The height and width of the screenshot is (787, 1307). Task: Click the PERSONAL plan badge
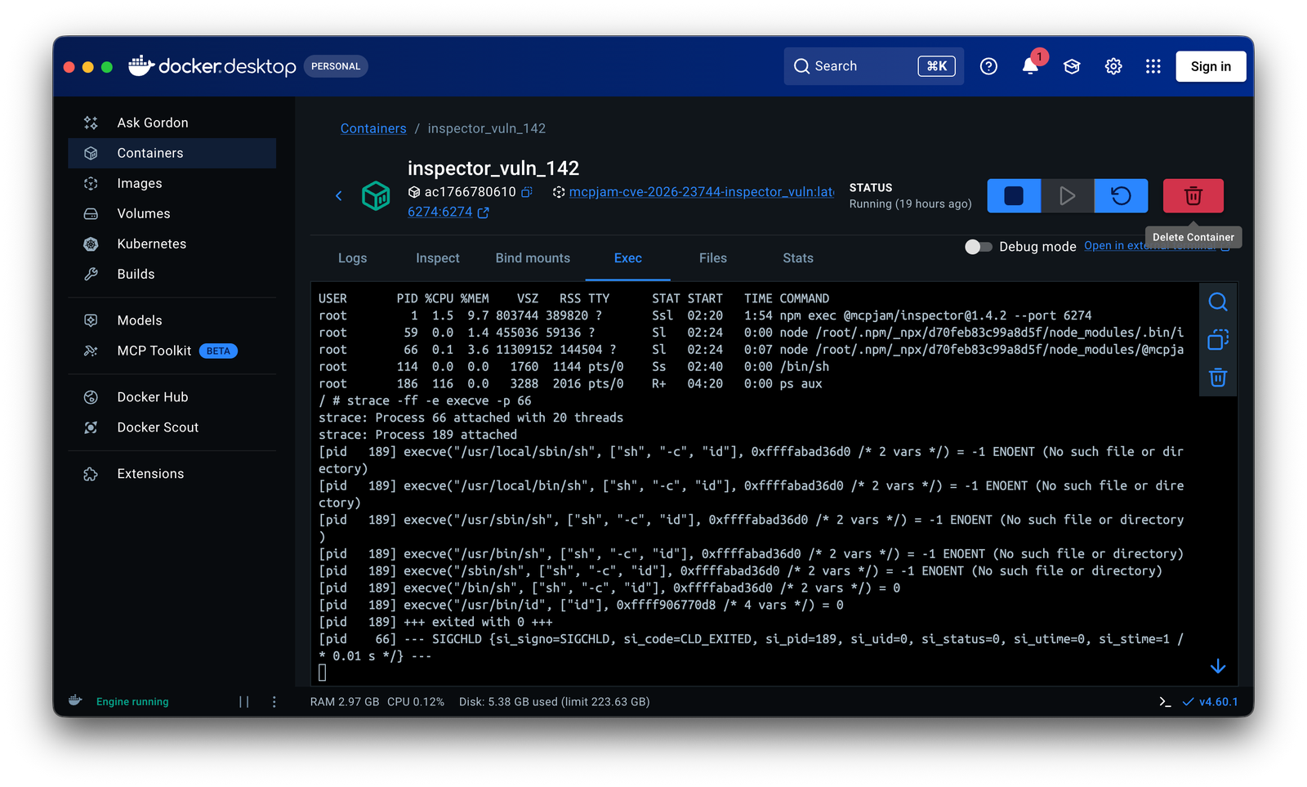[336, 66]
